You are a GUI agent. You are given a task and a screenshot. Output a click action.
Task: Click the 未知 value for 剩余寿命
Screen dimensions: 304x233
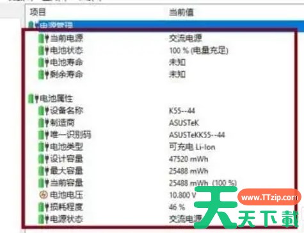tap(177, 74)
